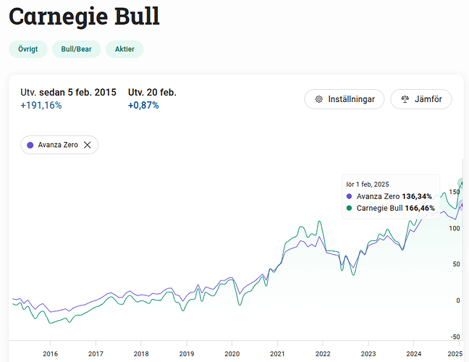Click the scales icon in Jämför button

pyautogui.click(x=405, y=99)
